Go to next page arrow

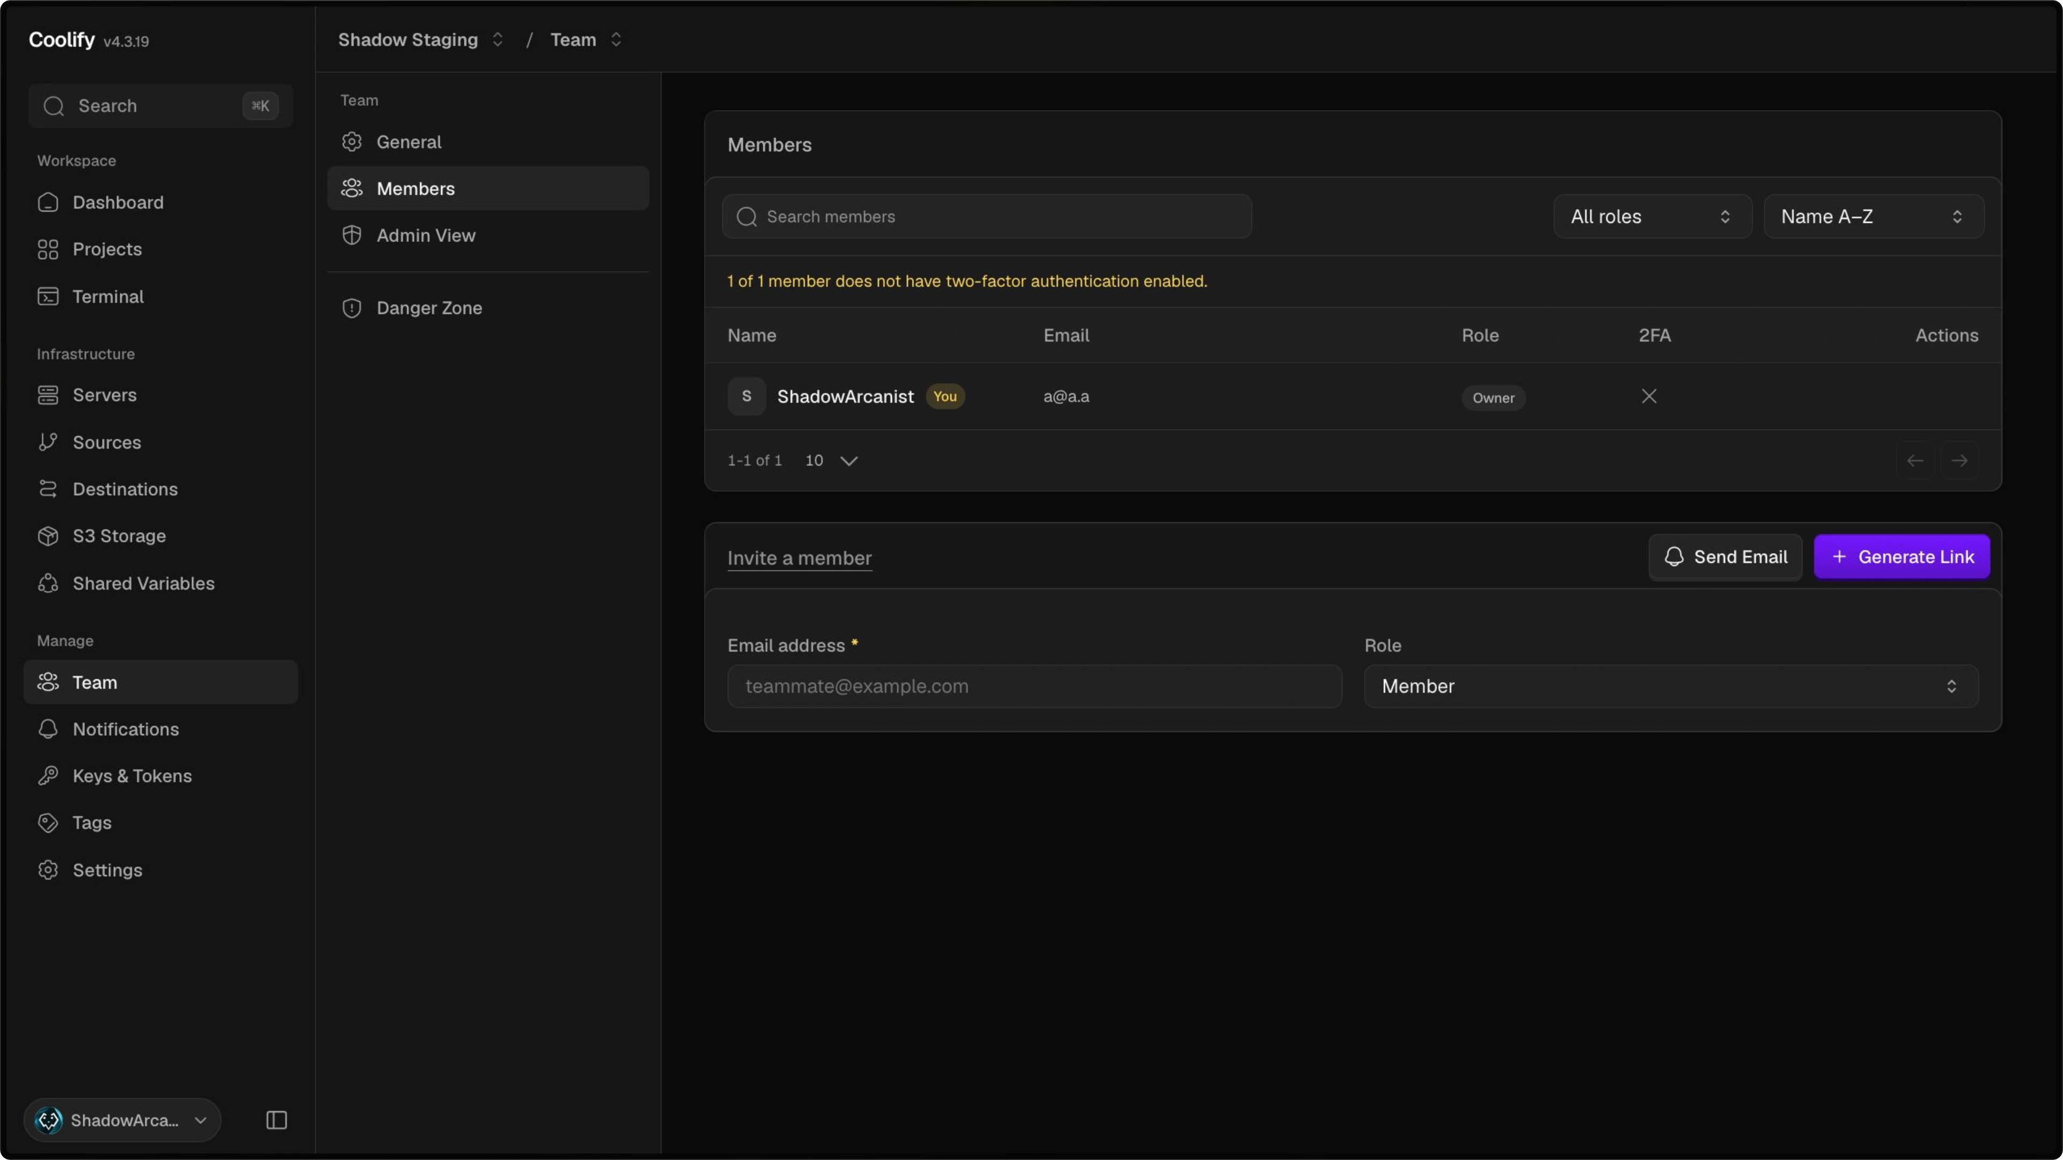tap(1959, 460)
